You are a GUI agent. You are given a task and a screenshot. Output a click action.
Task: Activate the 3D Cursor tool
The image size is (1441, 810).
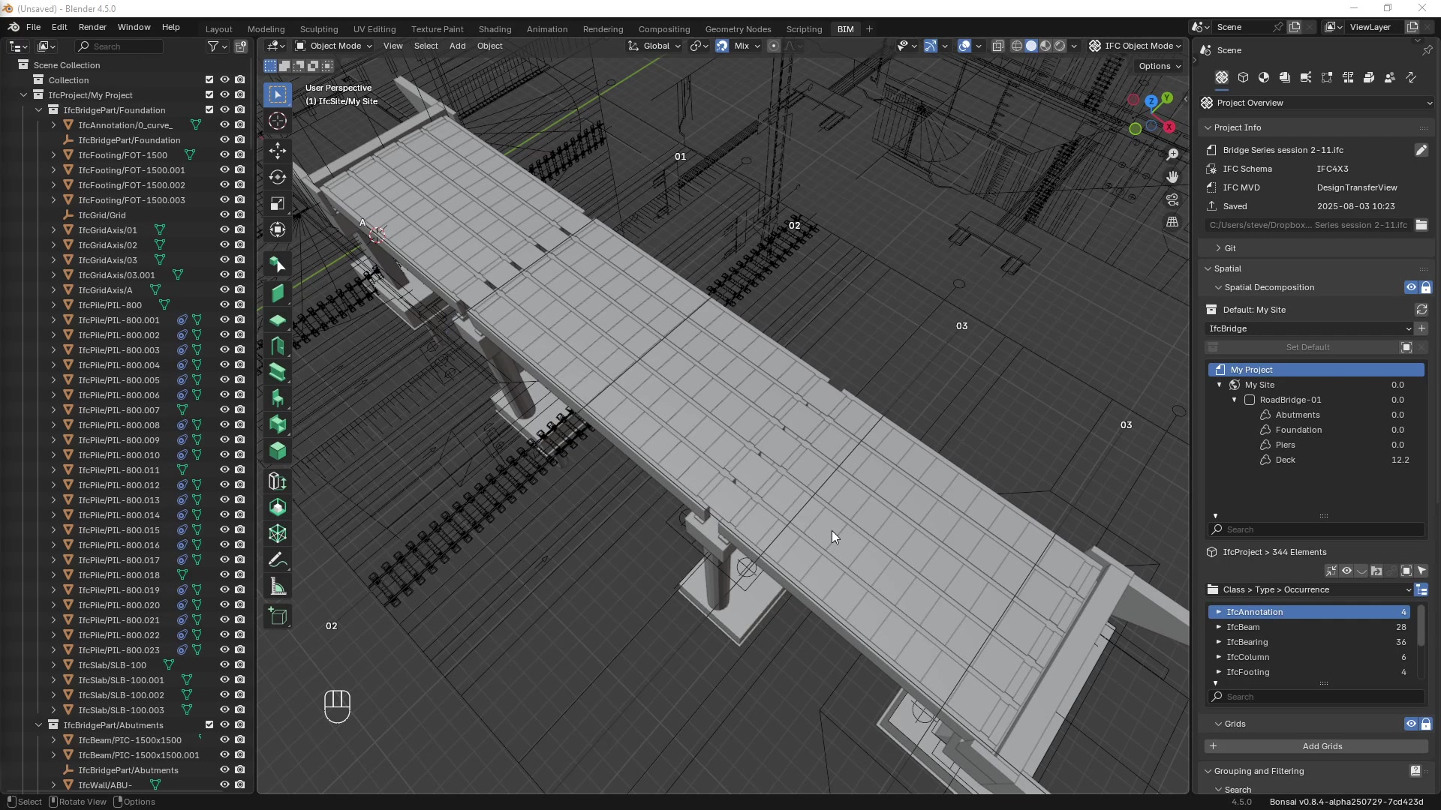pos(278,121)
